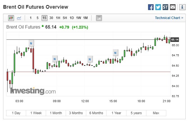Open news marker N near 12:00
Screen dimensions: 191x124
(x=90, y=59)
